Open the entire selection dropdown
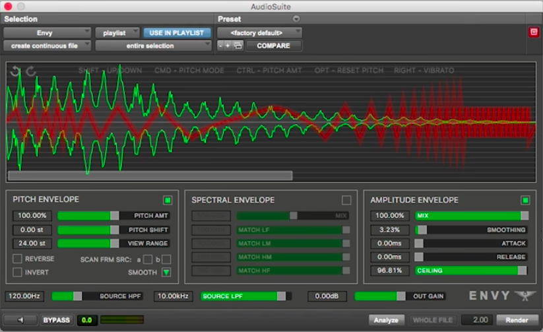This screenshot has width=543, height=332. click(x=153, y=46)
